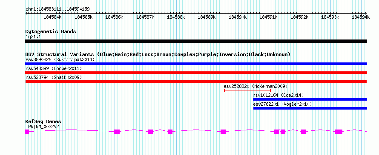Select the blue nsv1012164 gain bar
Viewport: 379px width, 155px height.
tap(310, 99)
